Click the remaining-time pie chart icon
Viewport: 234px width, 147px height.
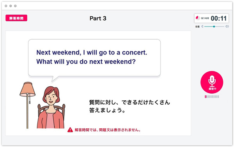coord(198,18)
